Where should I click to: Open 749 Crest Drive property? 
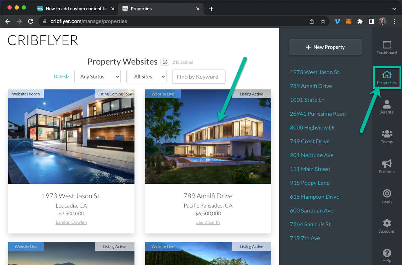pyautogui.click(x=310, y=141)
